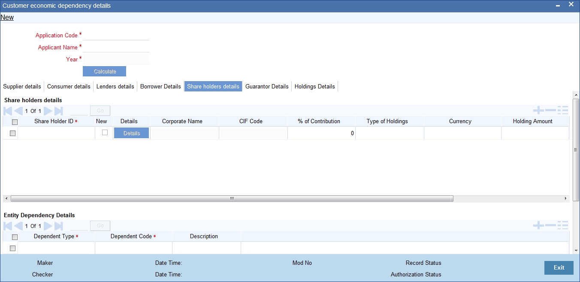Click the Exit button
Viewport: 580px width, 282px height.
[x=559, y=267]
